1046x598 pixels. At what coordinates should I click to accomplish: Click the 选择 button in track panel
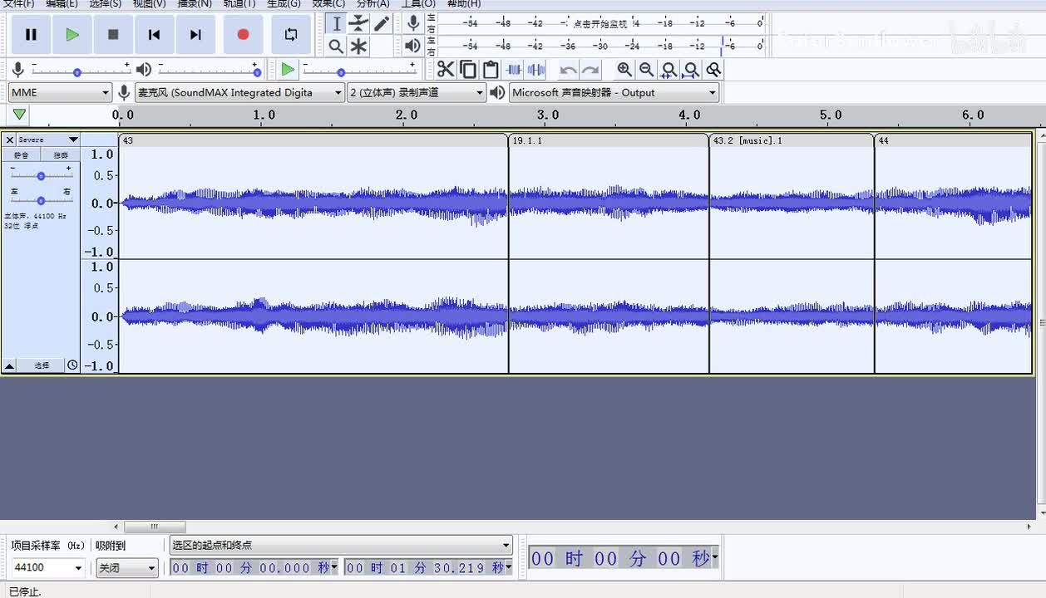tap(41, 365)
